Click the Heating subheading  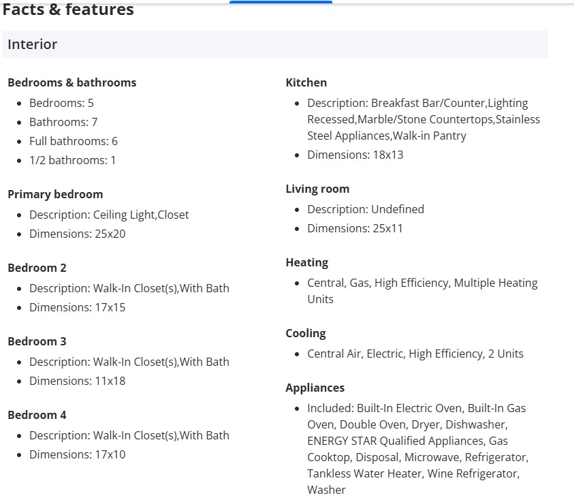click(x=306, y=262)
